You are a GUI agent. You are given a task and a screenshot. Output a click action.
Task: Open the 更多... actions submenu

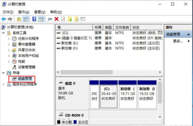pyautogui.click(x=178, y=41)
